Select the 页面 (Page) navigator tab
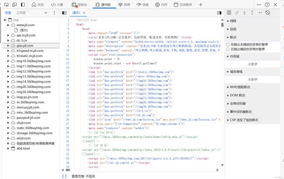The height and width of the screenshot is (179, 284). point(8,13)
